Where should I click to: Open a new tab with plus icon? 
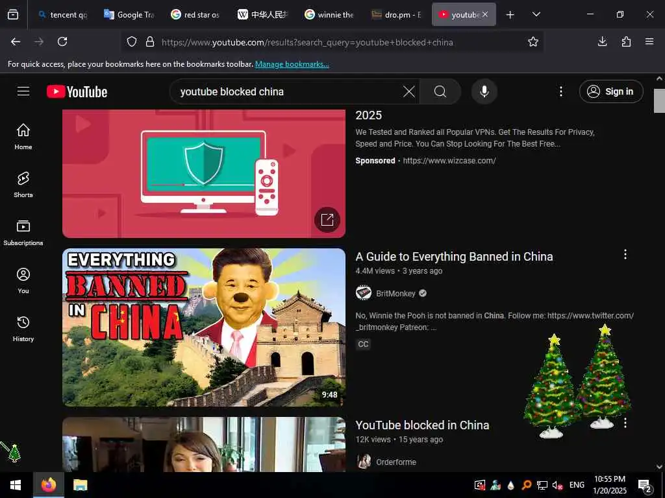pos(510,15)
